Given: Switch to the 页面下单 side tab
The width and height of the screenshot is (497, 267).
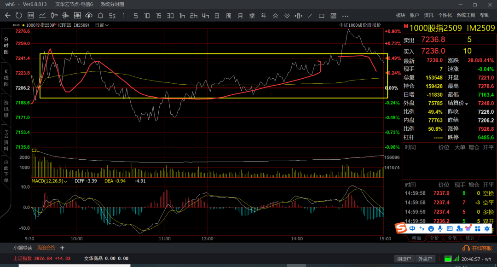Looking at the screenshot, I should click(x=6, y=171).
